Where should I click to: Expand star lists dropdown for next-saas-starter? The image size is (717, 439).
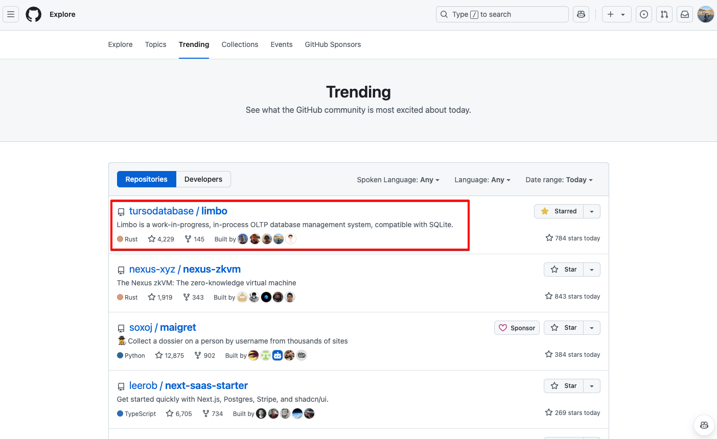592,386
